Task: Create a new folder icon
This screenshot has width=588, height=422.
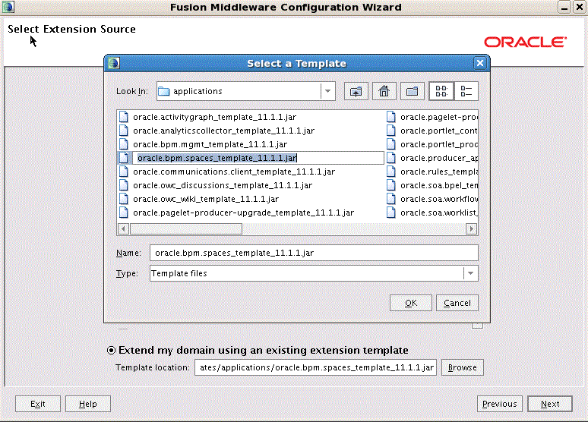Action: [x=412, y=91]
